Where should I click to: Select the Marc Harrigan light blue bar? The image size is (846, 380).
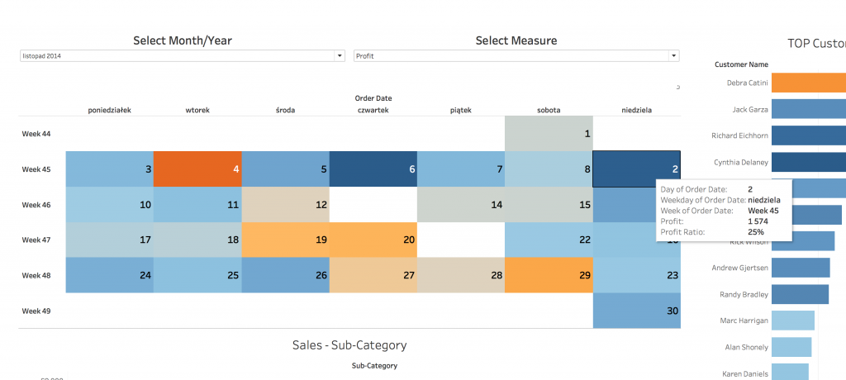click(x=793, y=321)
